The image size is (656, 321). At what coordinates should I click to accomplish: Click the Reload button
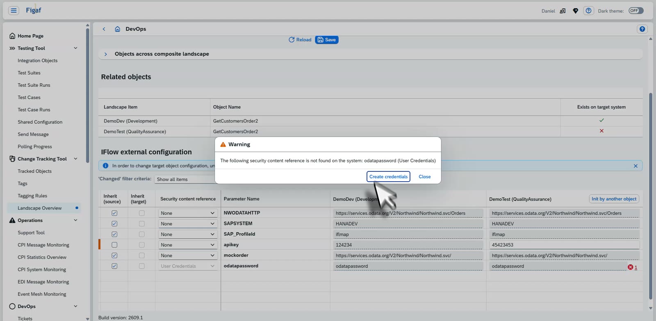coord(300,40)
